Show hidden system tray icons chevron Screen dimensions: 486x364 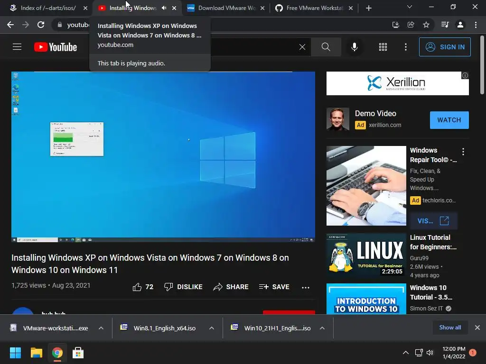tap(405, 353)
